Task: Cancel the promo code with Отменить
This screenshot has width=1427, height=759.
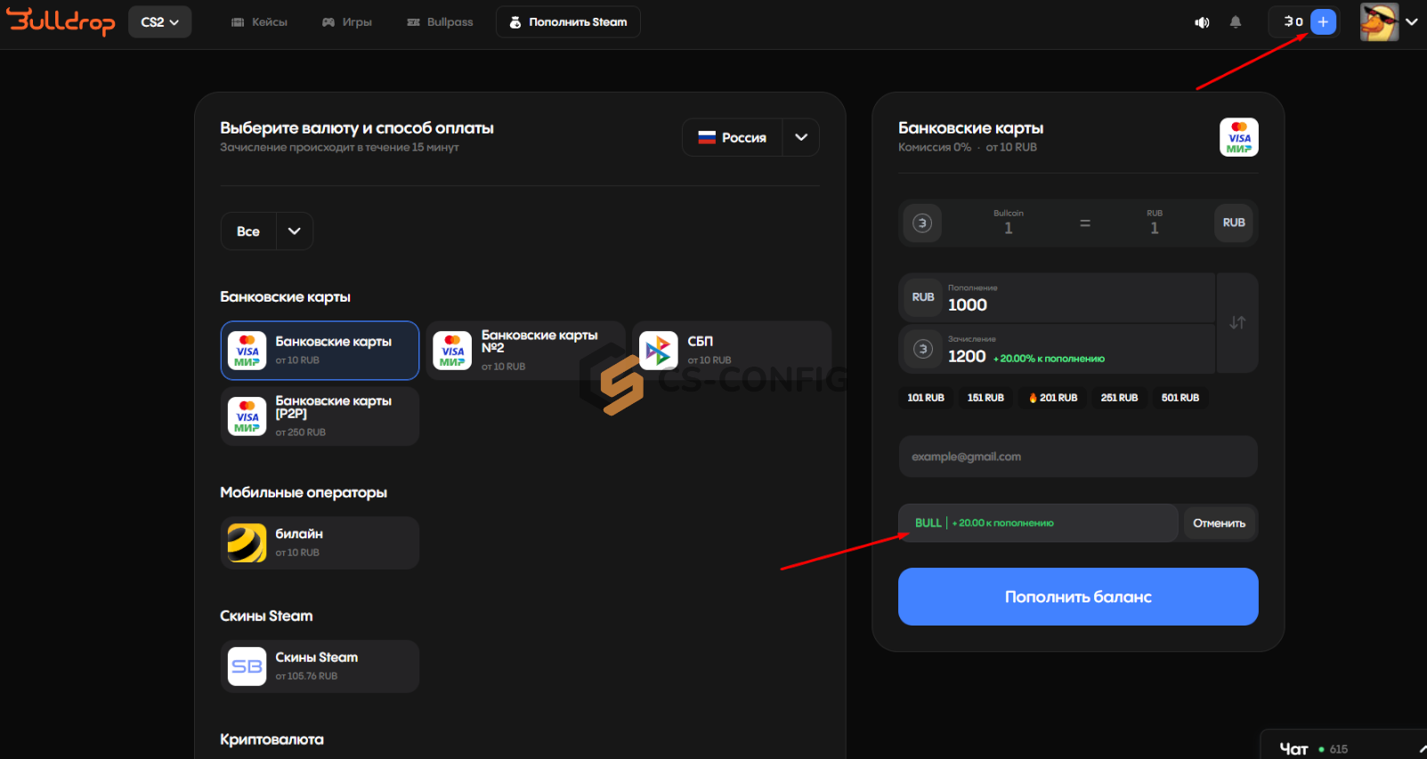Action: 1220,523
